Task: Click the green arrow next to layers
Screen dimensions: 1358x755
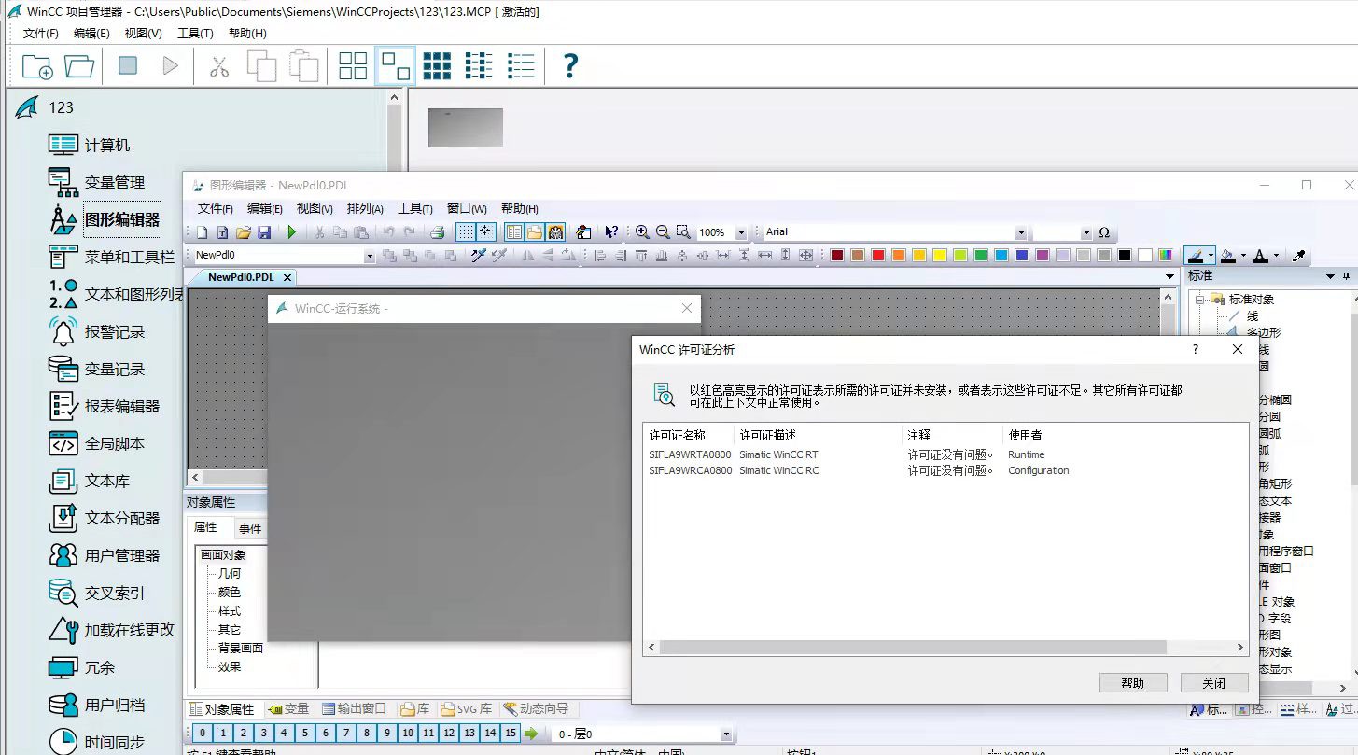Action: tap(531, 734)
